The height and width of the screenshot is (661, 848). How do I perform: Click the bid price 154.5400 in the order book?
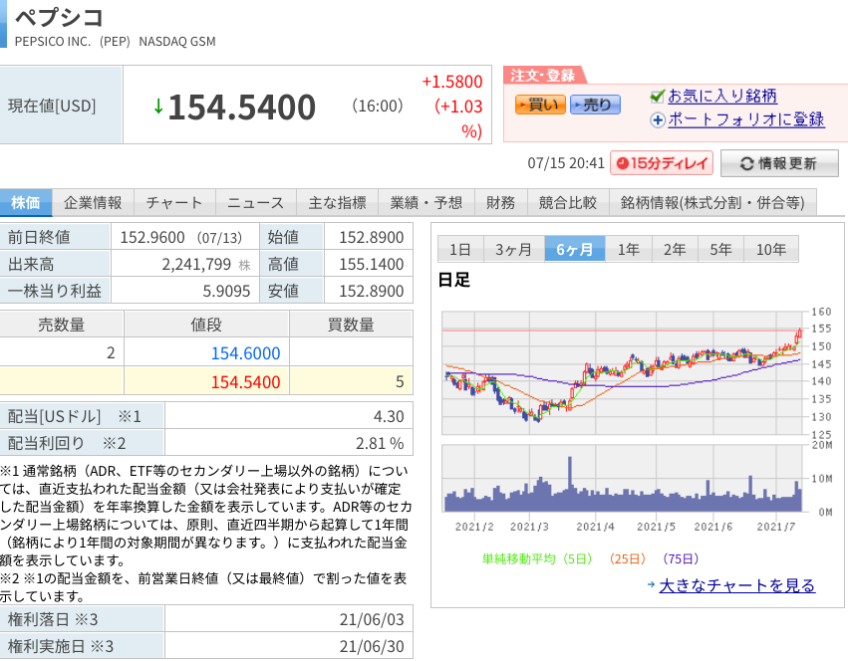coord(245,381)
